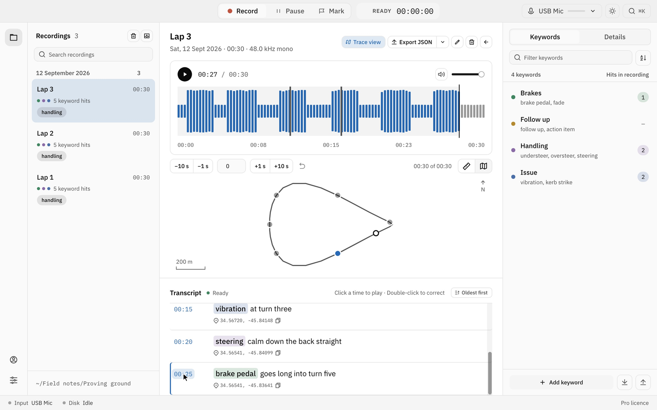
Task: Toggle the map view icon
Action: click(483, 166)
